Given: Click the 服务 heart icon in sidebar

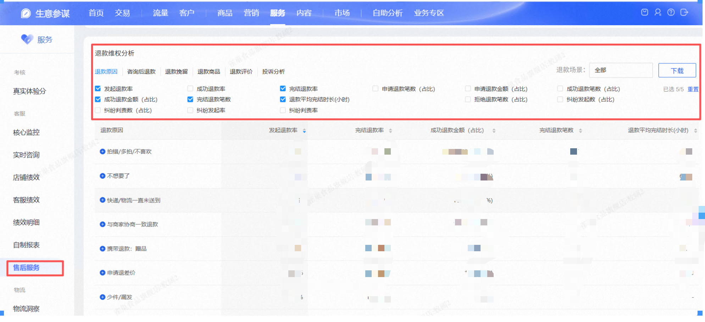Looking at the screenshot, I should 27,39.
